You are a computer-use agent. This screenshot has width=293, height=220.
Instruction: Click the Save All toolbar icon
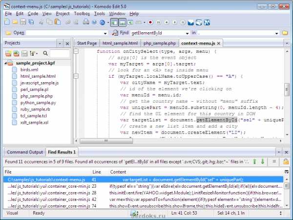coord(31,22)
